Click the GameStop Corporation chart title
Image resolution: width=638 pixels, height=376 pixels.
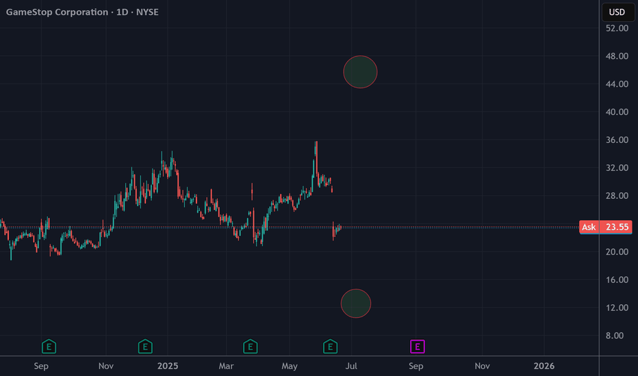click(82, 12)
